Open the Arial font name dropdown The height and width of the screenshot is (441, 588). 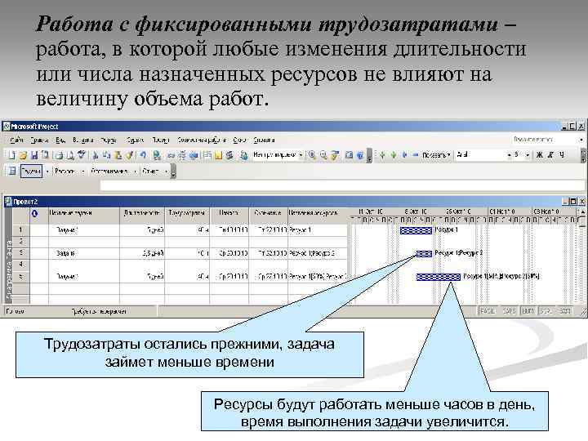coord(510,154)
